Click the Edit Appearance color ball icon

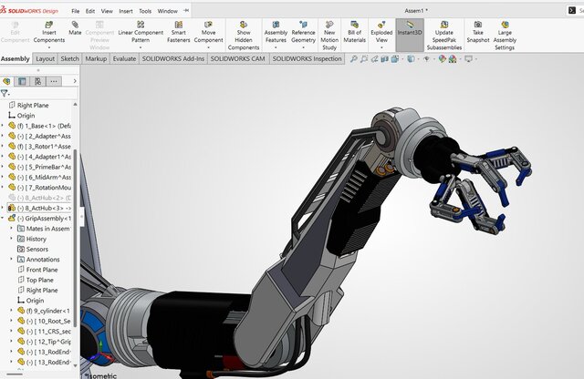[442, 59]
